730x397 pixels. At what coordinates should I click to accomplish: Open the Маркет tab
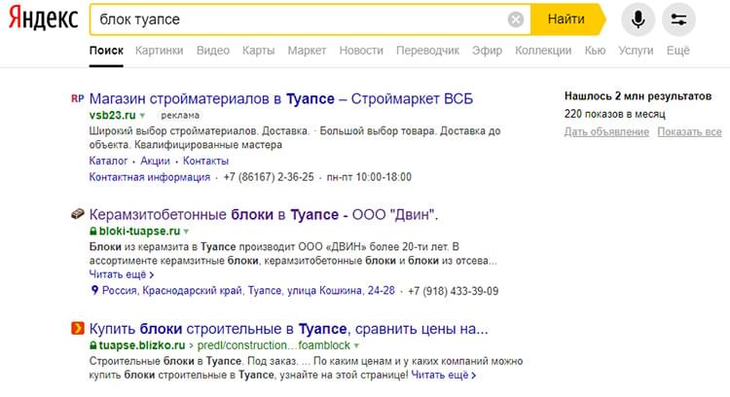[x=307, y=51]
